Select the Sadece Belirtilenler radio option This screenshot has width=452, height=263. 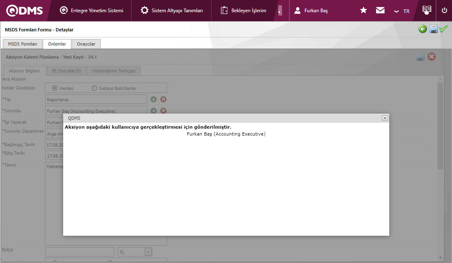coord(95,88)
